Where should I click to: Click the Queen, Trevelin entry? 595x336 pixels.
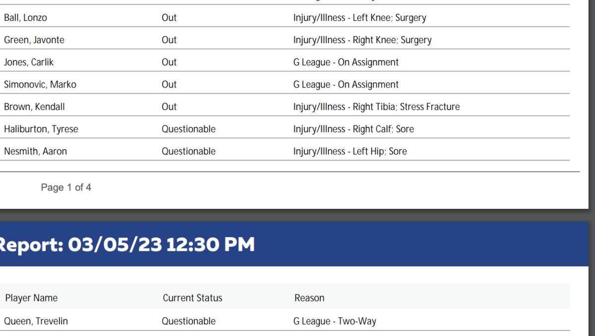36,321
